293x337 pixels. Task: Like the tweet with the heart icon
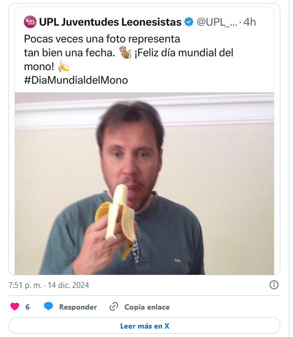(15, 306)
